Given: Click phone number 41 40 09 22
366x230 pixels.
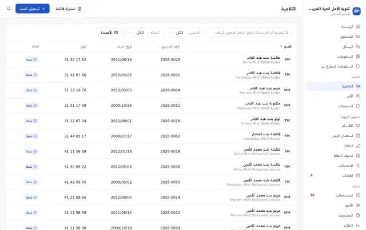Looking at the screenshot, I should pos(75,167).
